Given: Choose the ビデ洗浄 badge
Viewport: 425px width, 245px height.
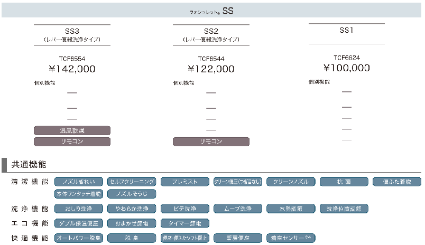Looking at the screenshot, I should 185,209.
